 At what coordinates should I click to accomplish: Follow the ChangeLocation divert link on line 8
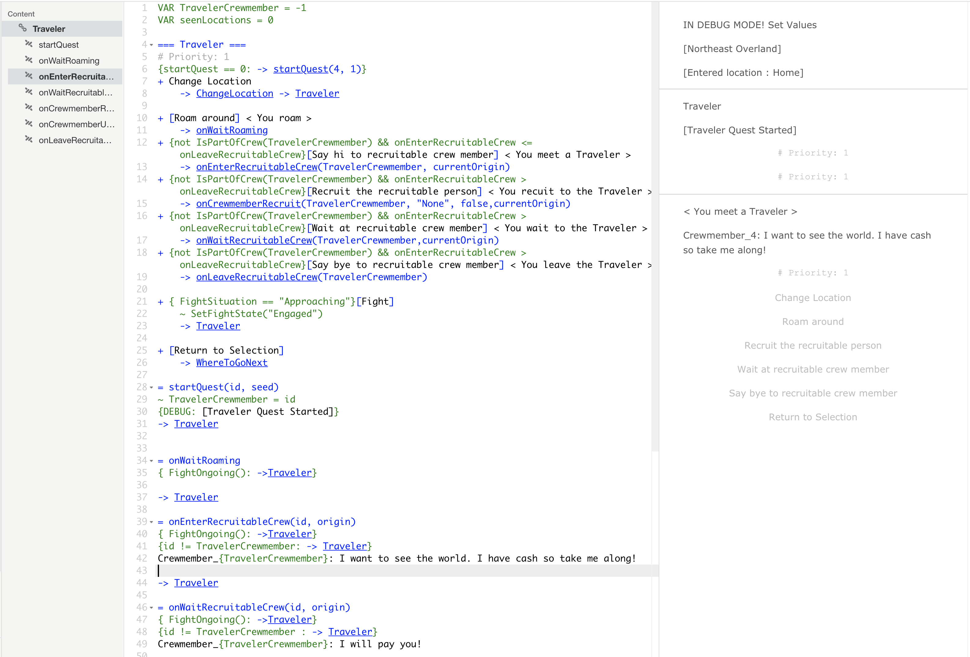tap(235, 94)
